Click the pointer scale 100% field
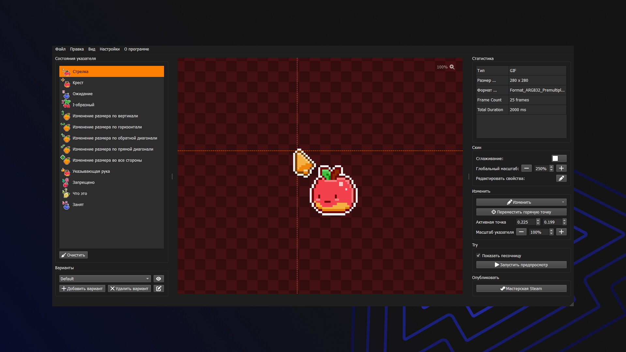This screenshot has height=352, width=626. (539, 232)
